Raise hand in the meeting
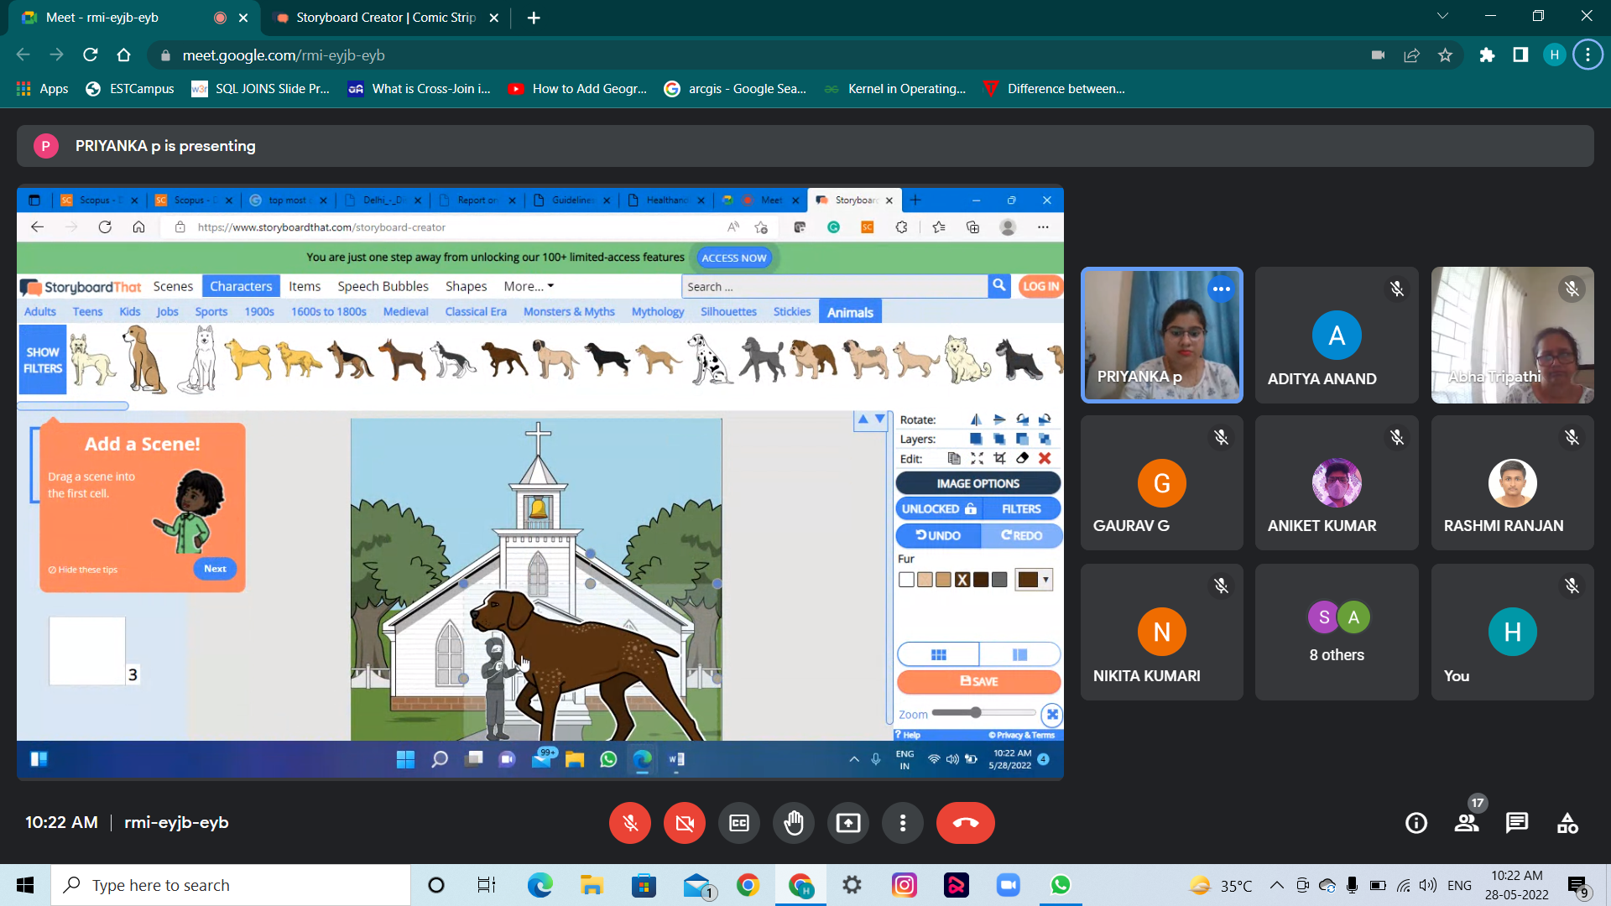The height and width of the screenshot is (906, 1611). [x=794, y=823]
